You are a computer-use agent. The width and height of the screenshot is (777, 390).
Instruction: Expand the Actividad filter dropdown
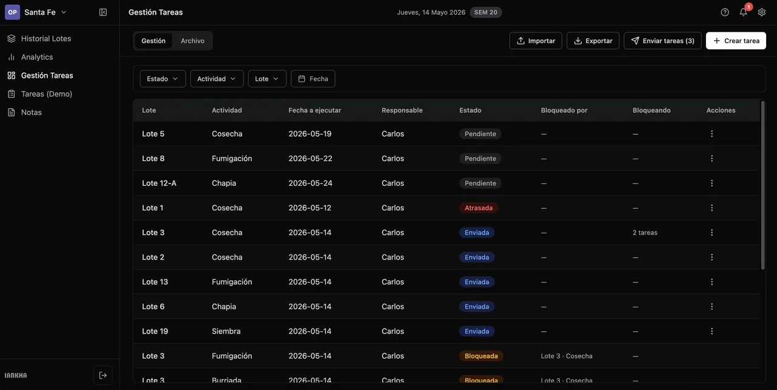click(x=217, y=78)
